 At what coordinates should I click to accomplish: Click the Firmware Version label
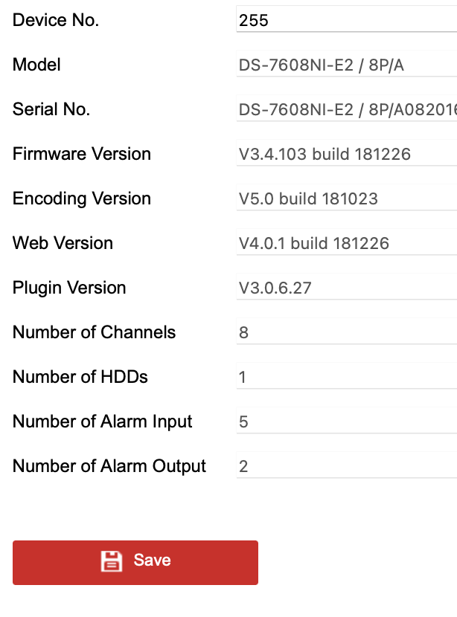81,154
